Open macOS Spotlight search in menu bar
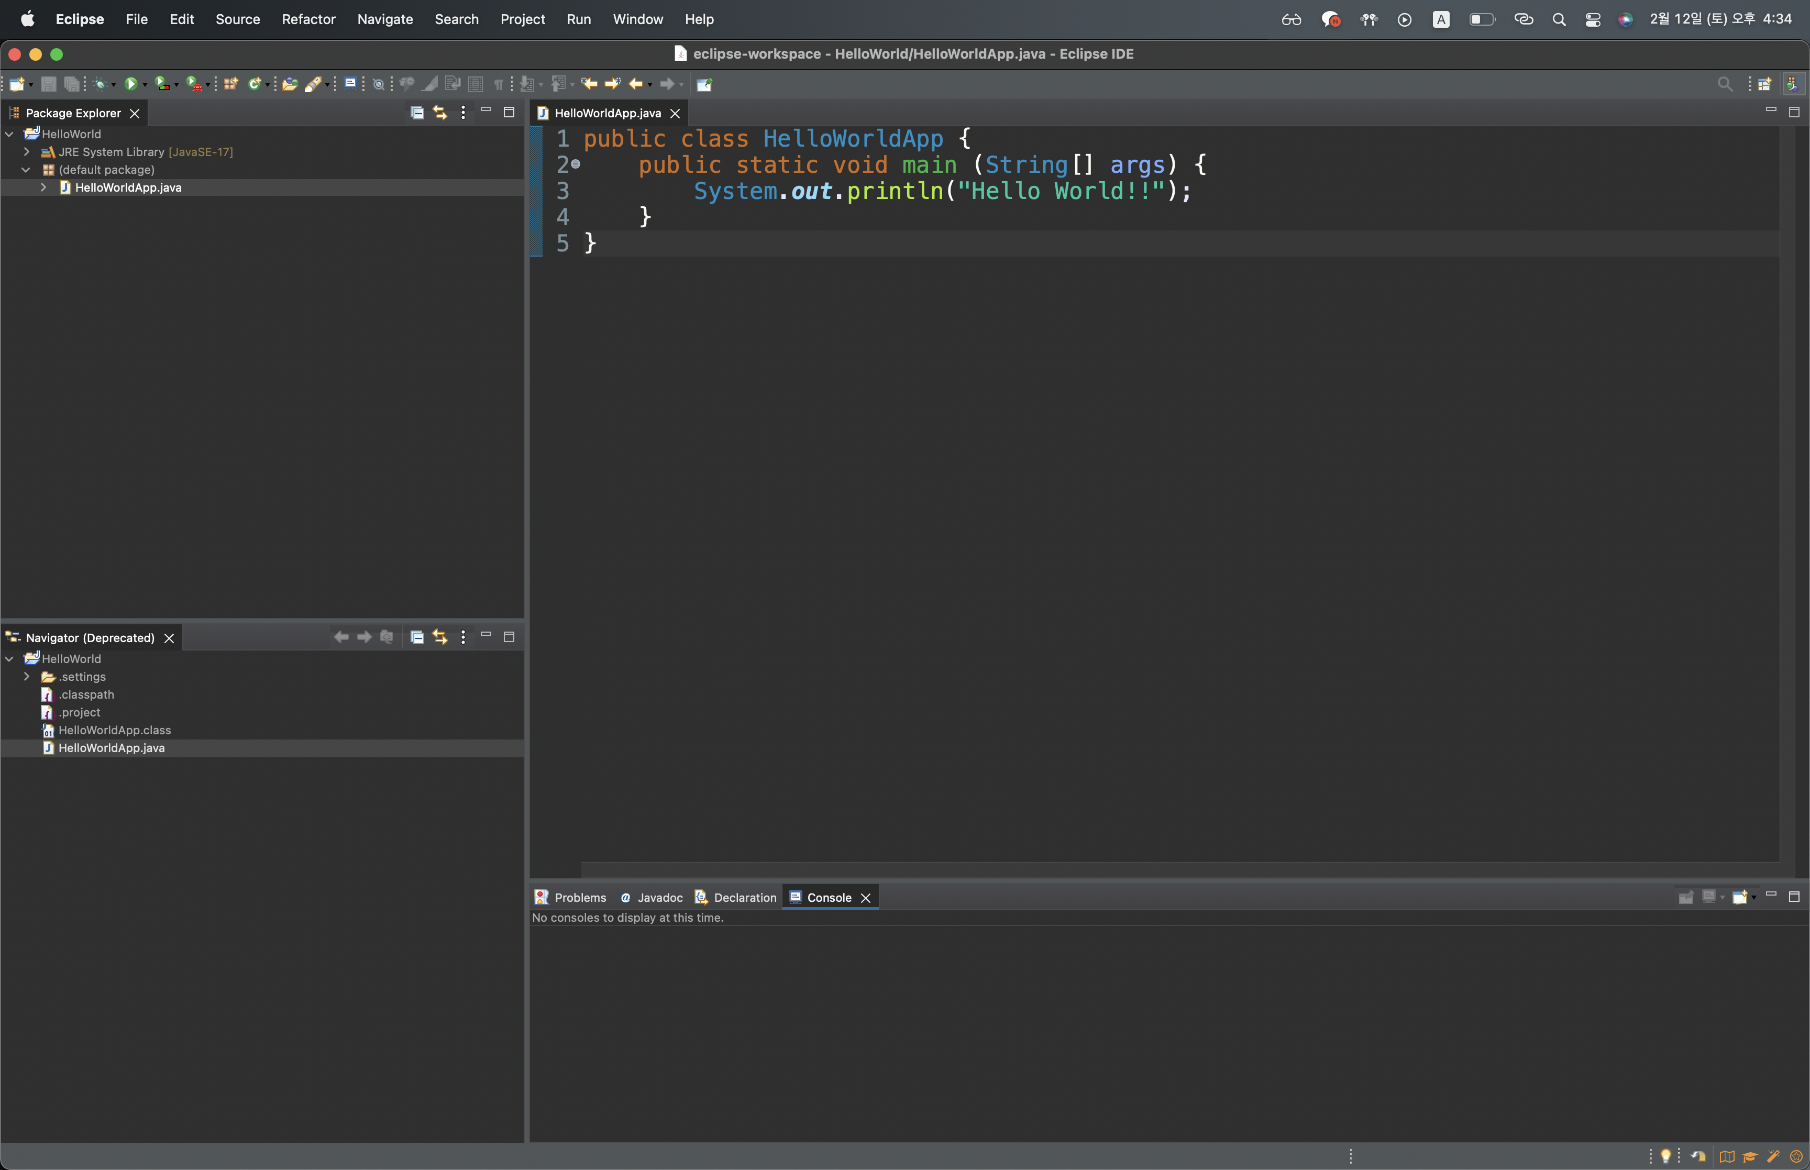The height and width of the screenshot is (1170, 1810). (1559, 19)
